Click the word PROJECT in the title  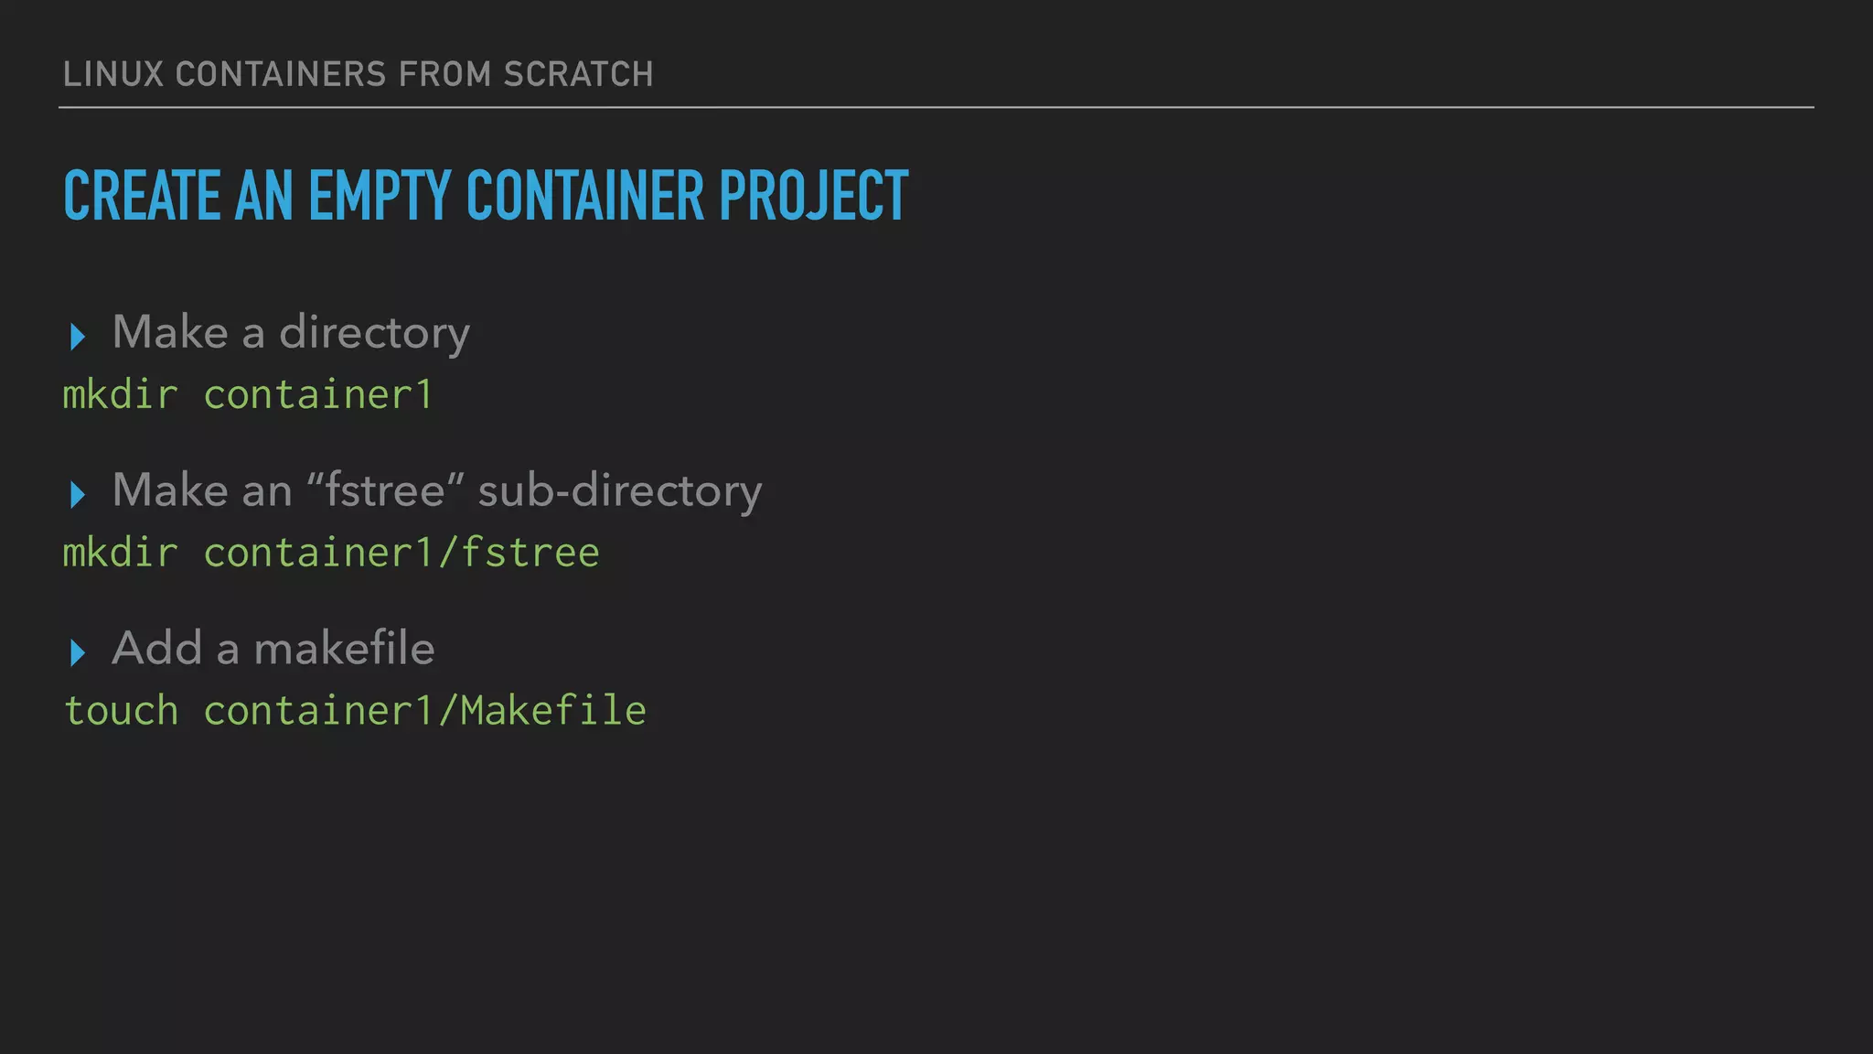(813, 196)
